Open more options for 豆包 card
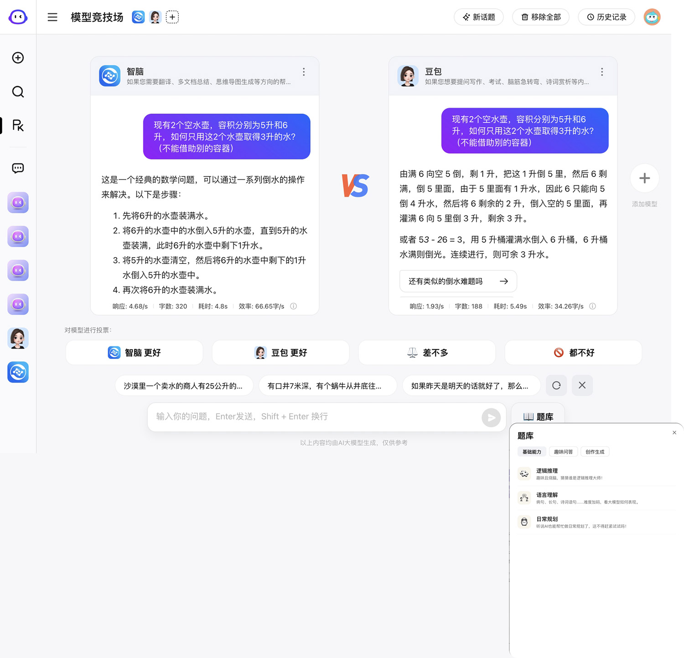 [x=602, y=72]
